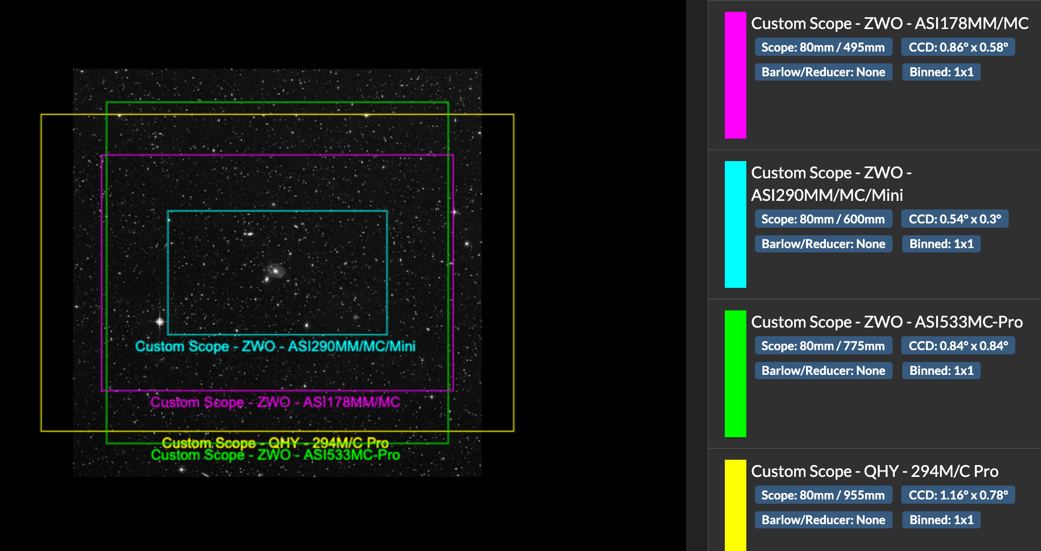The image size is (1041, 551).
Task: Click the 'Scope: 80mm / 775mm' badge
Action: [x=823, y=346]
